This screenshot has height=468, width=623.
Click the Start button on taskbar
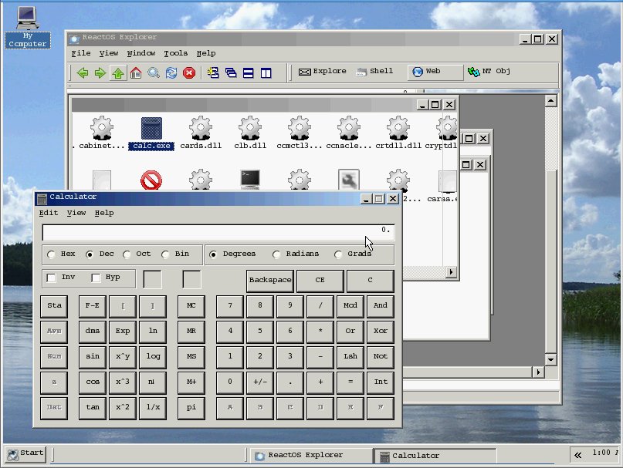click(25, 453)
